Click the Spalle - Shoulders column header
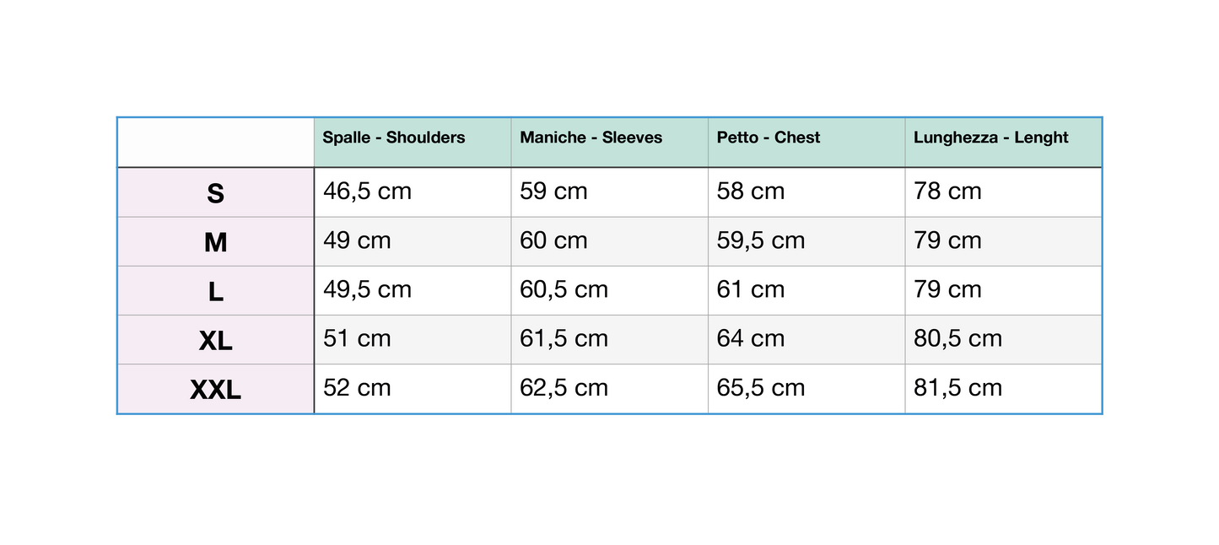Screen dimensions: 1219x545 tap(394, 138)
